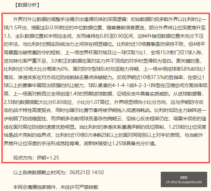The image size is (211, 191).
Task: Click the line 以上各类数据截止时间为：06月21日 14:50
Action: tap(58, 172)
